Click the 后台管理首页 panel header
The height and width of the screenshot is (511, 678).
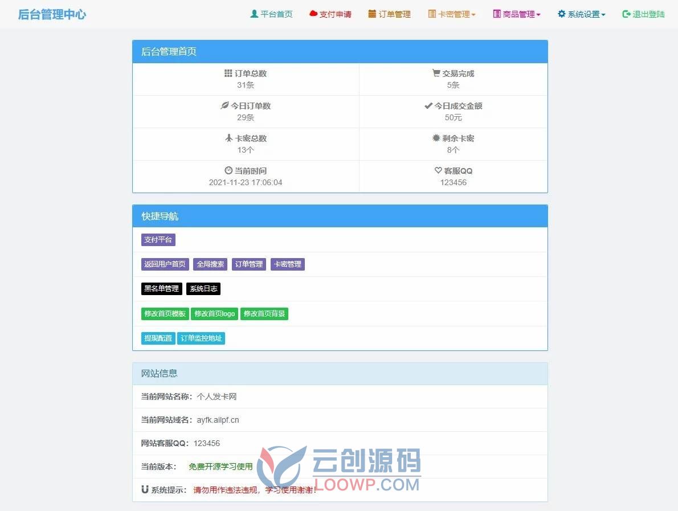click(340, 51)
